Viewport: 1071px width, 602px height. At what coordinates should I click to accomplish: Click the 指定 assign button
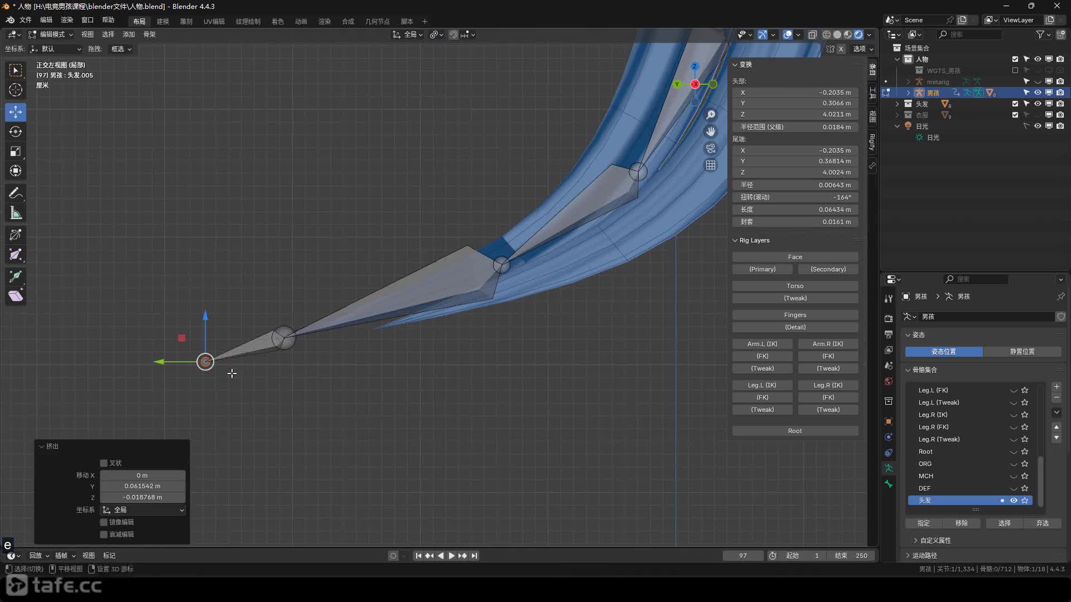[x=924, y=523]
